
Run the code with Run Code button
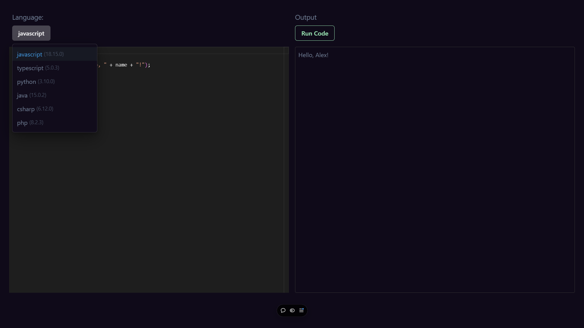(315, 33)
